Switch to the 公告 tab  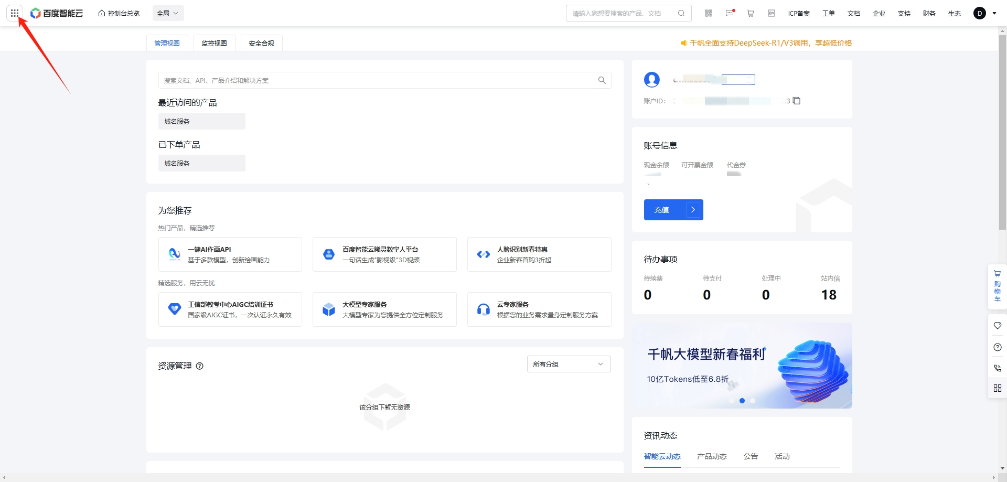pos(751,456)
